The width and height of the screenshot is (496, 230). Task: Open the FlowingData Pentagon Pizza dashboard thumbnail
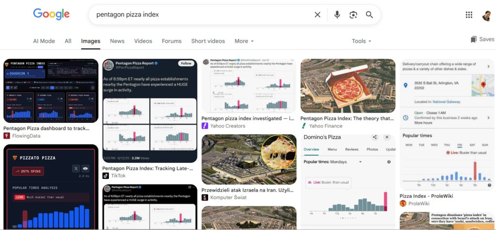[51, 90]
